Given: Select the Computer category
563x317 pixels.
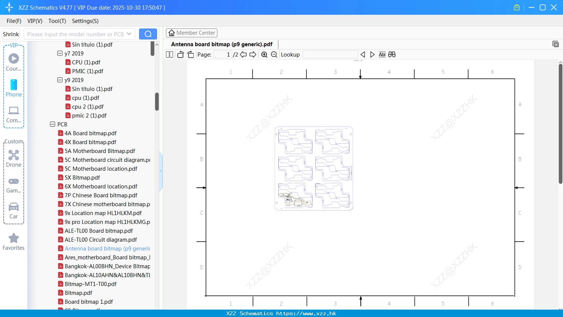Looking at the screenshot, I should [14, 115].
